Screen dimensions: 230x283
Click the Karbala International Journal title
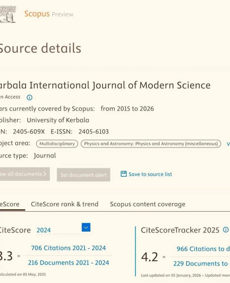tap(105, 85)
